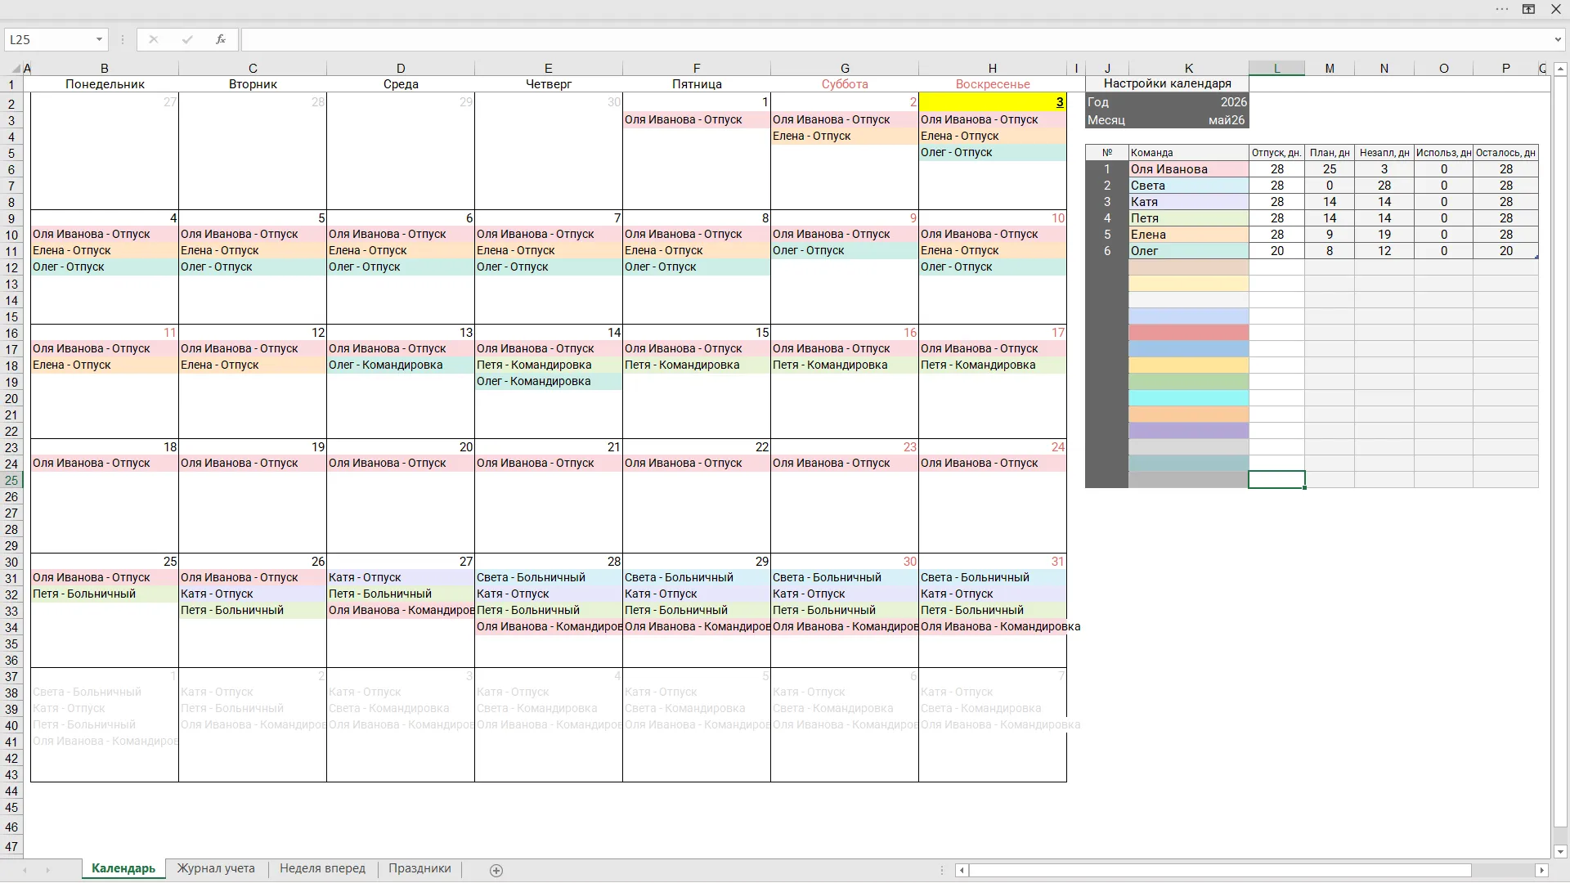Select team cell Оля Иванова in table

pos(1188,169)
